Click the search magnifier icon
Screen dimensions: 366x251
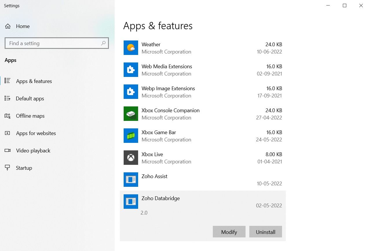point(103,43)
